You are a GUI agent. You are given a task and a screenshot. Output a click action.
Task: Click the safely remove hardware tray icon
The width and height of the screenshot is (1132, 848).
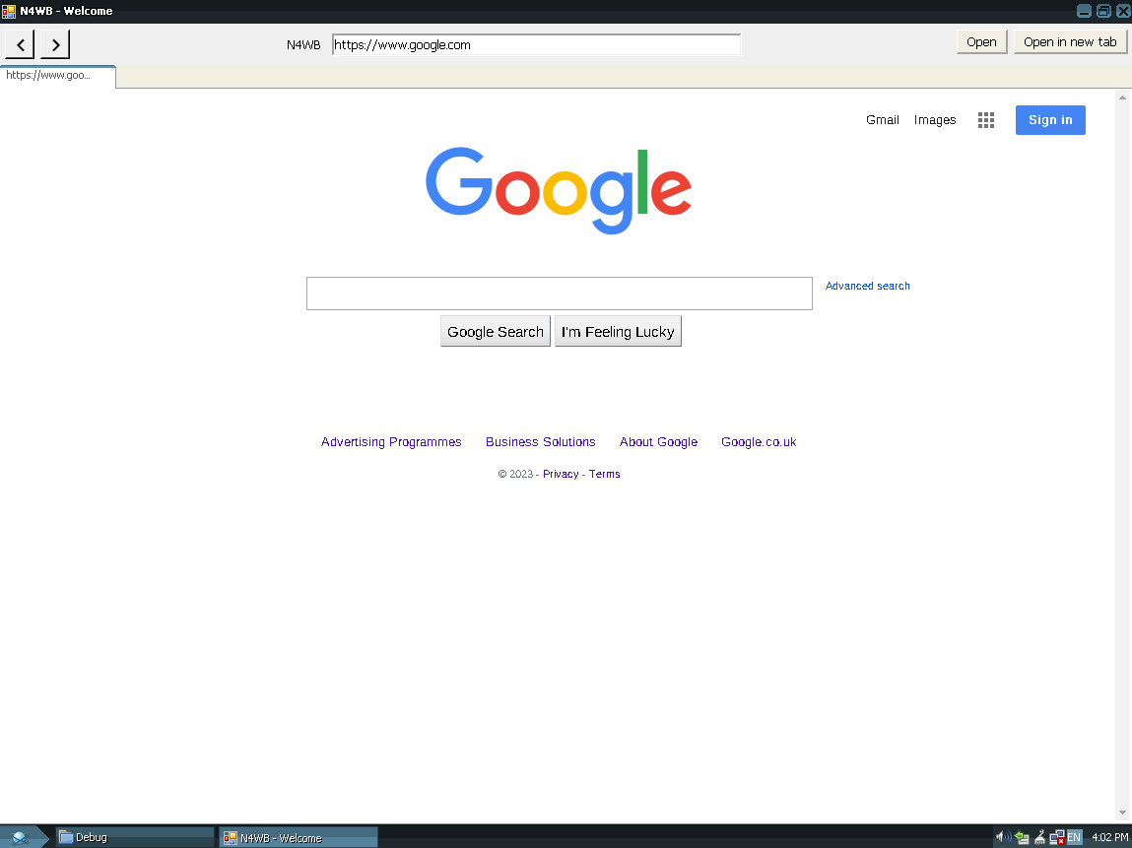[1022, 837]
